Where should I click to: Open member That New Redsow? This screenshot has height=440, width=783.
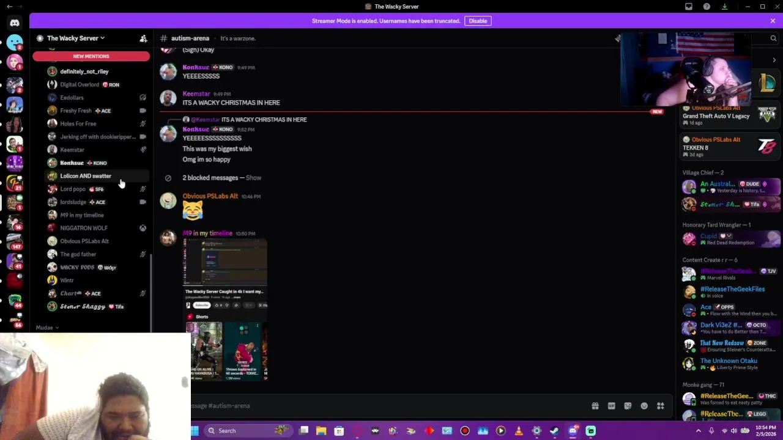731,346
